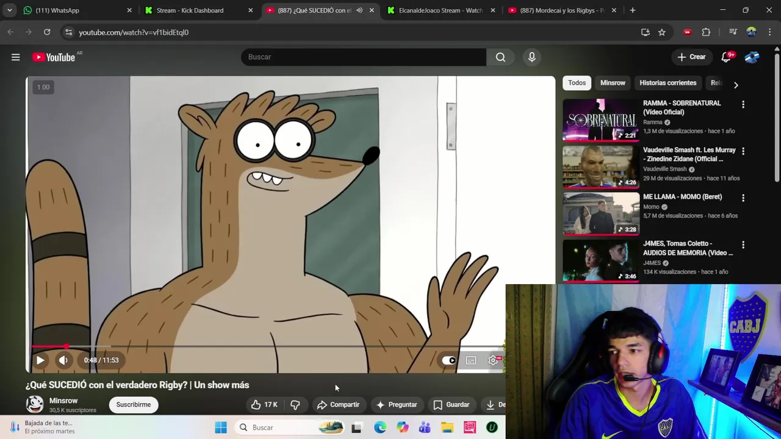Image resolution: width=781 pixels, height=439 pixels.
Task: Install app icon in the address bar
Action: point(646,32)
